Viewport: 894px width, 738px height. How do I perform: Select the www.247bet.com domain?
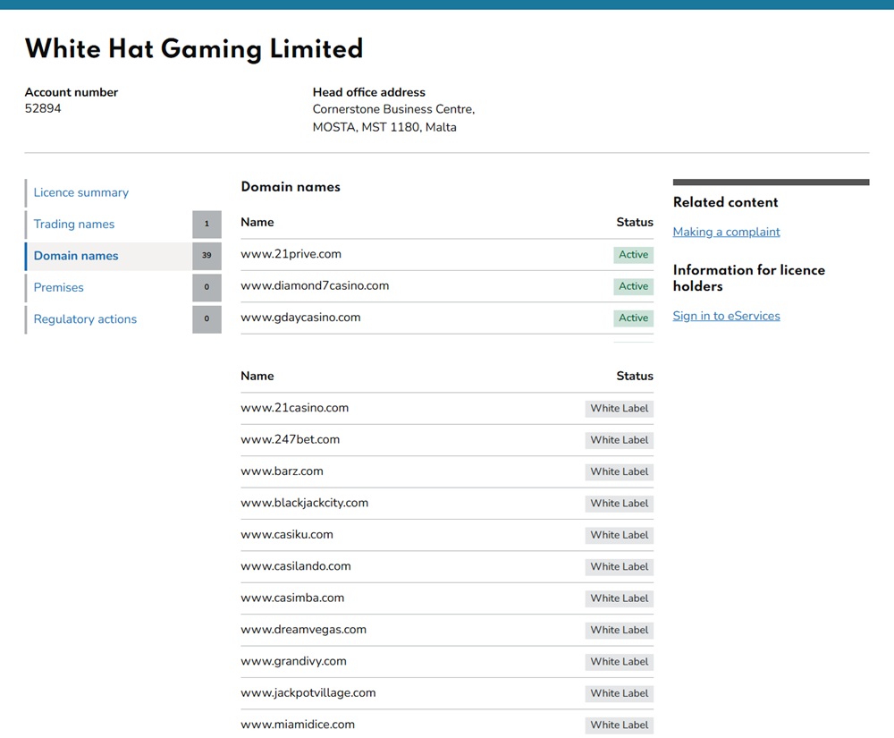click(x=290, y=440)
